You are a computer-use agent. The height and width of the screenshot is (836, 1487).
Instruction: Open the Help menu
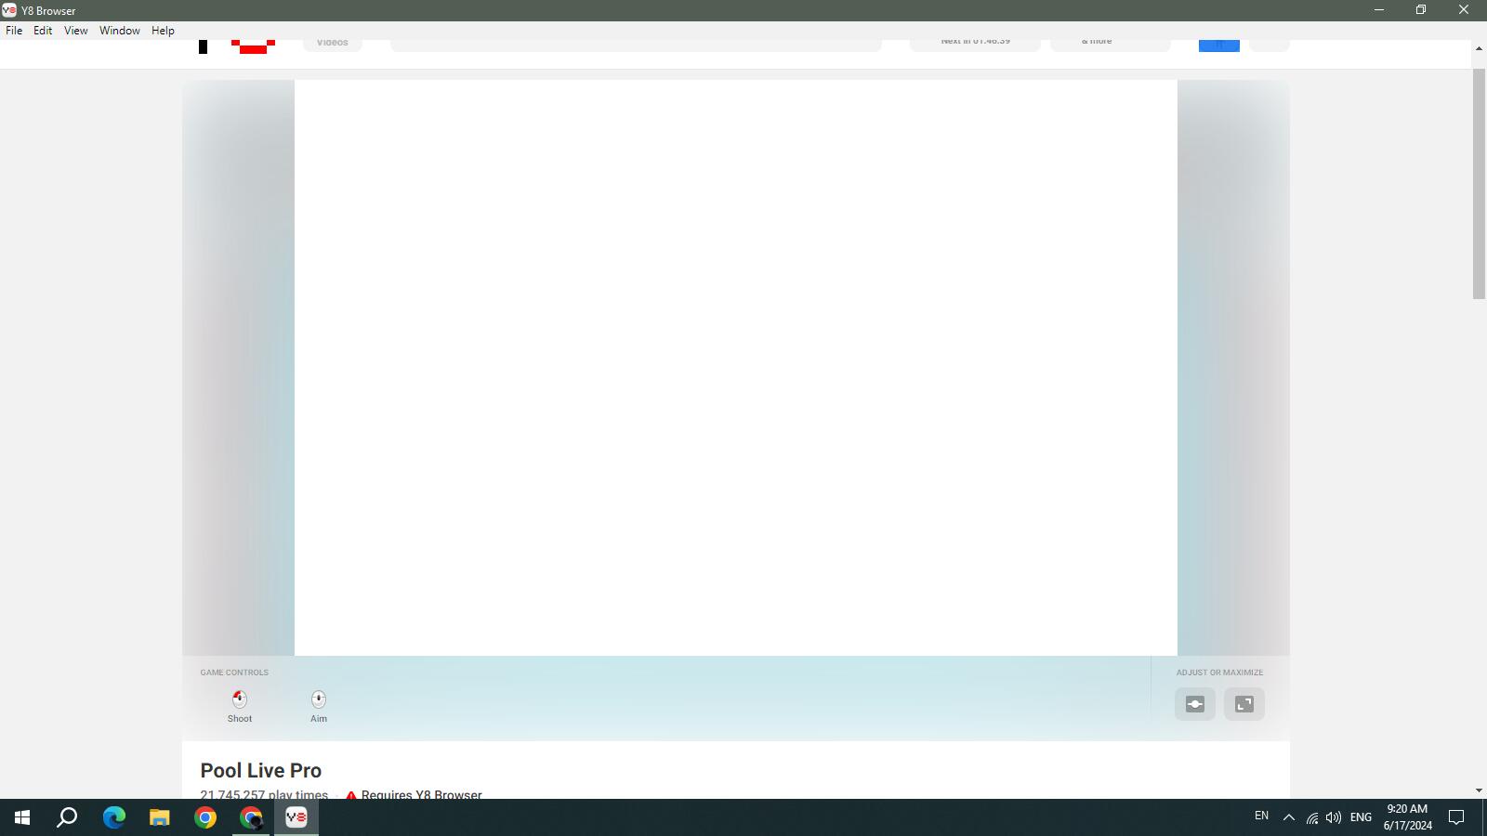click(163, 31)
